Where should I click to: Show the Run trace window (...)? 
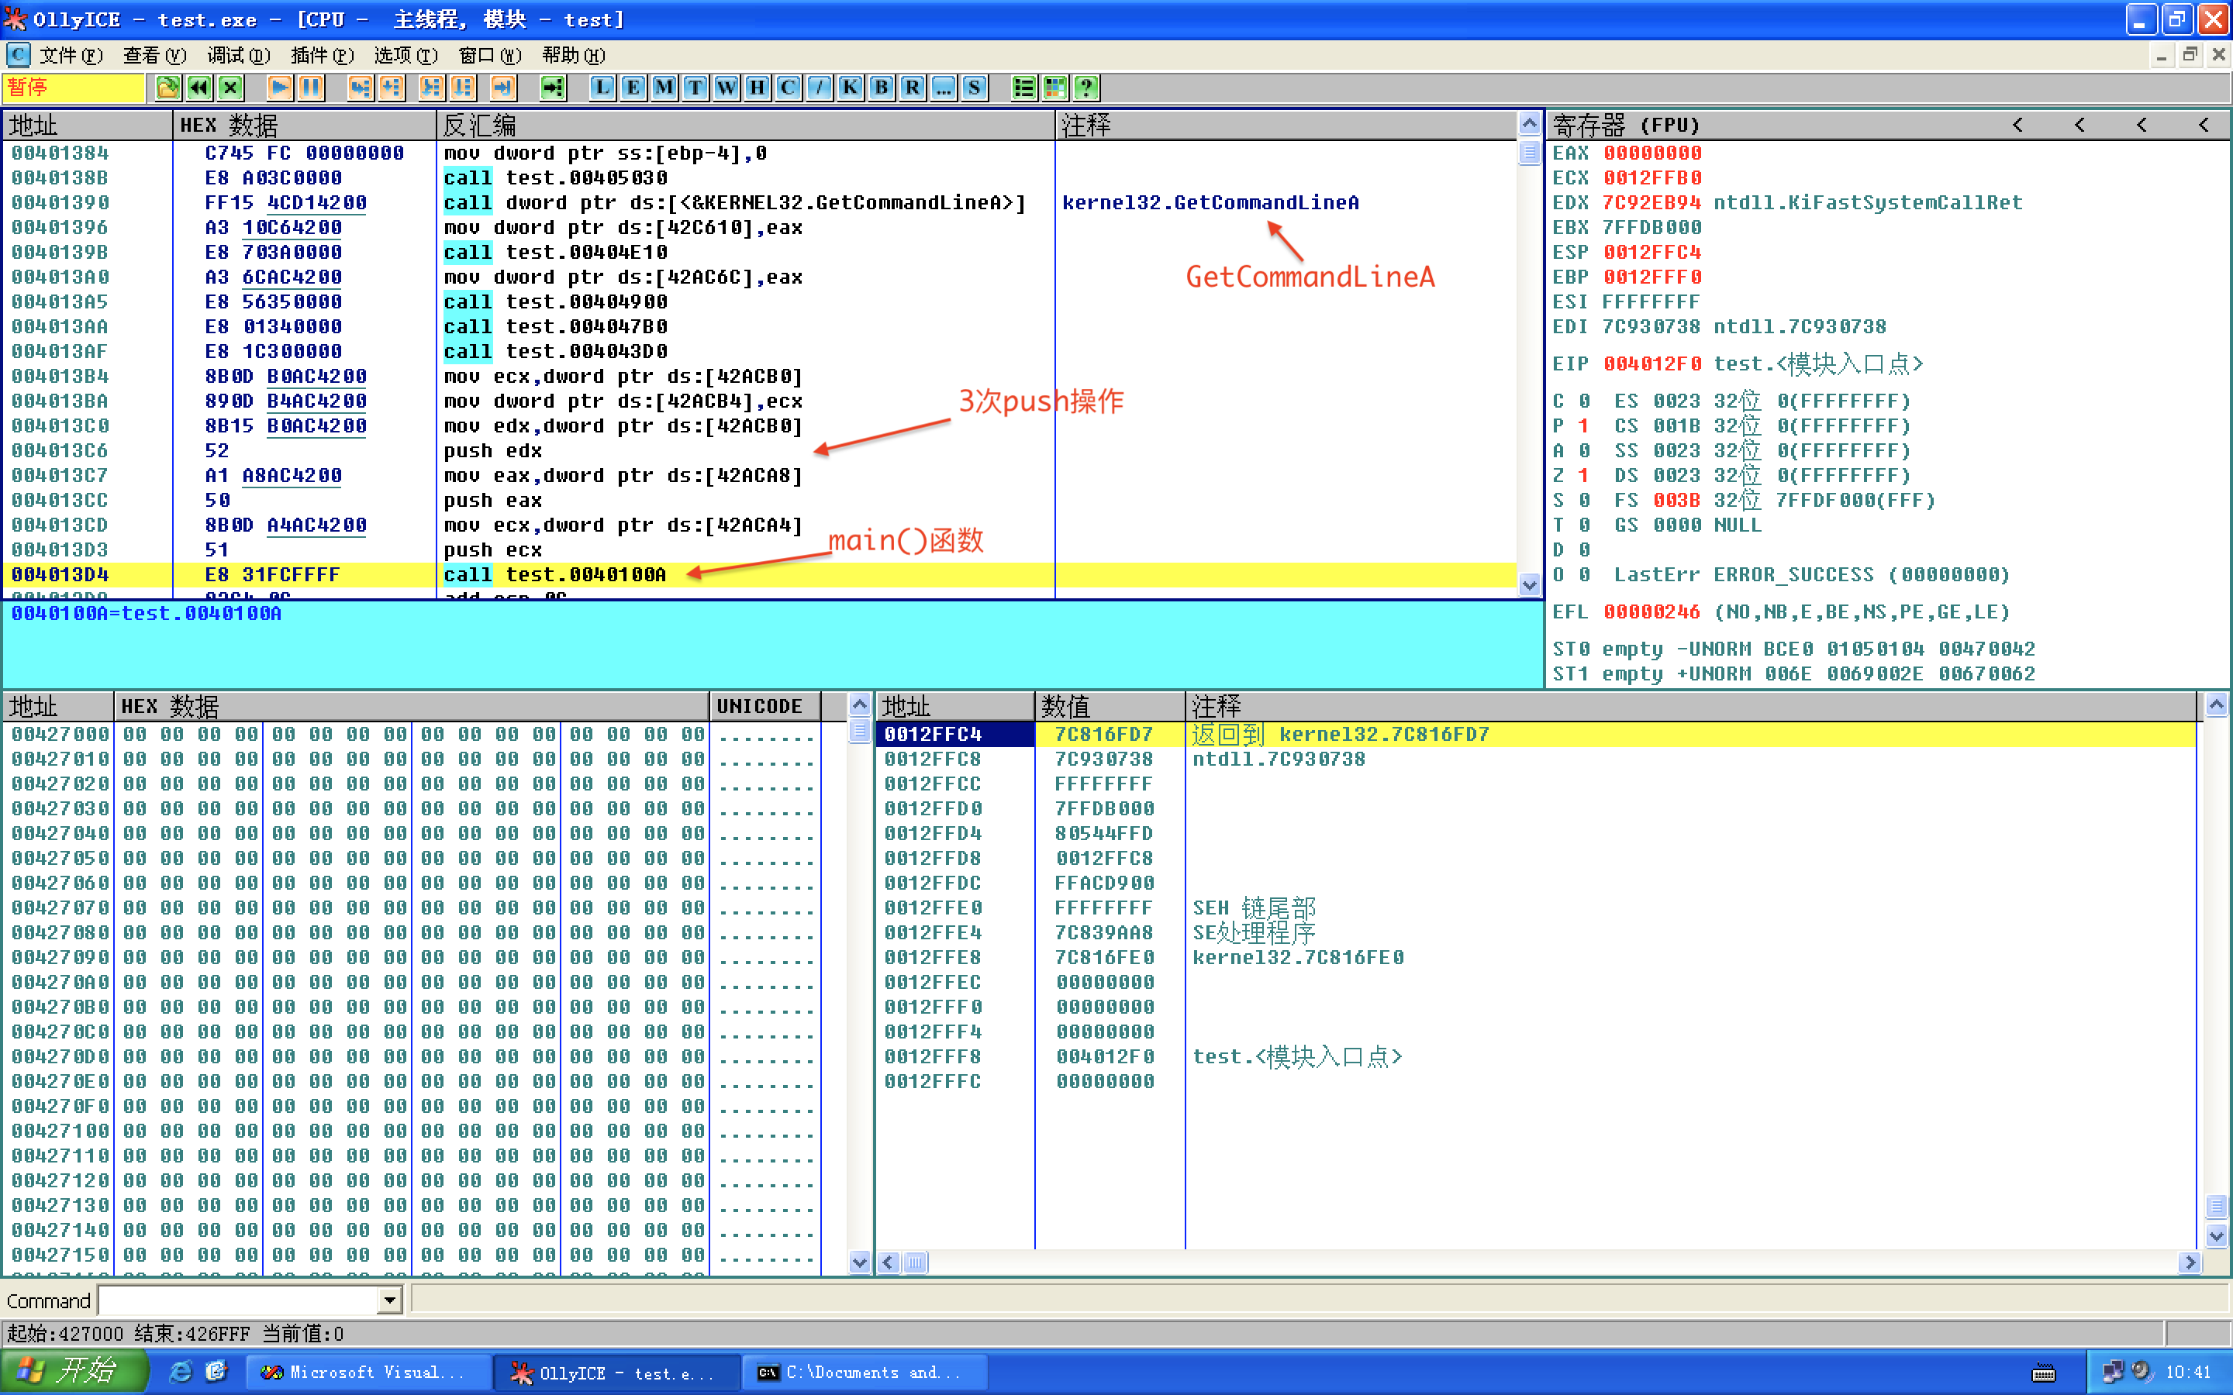(943, 88)
